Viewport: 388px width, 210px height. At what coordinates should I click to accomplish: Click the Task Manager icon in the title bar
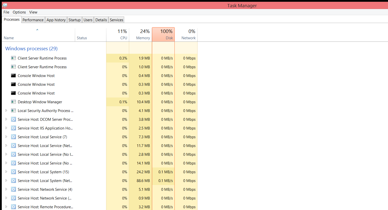click(4, 5)
